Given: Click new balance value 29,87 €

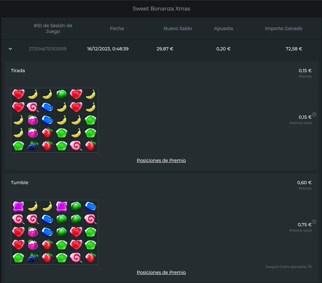Looking at the screenshot, I should pos(165,49).
